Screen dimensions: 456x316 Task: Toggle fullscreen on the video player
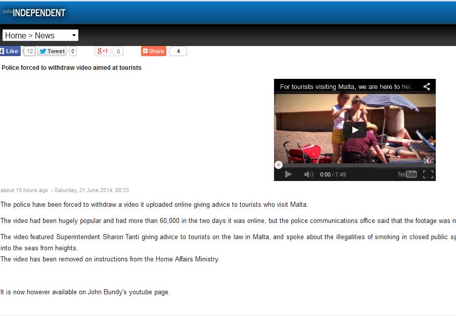point(428,174)
